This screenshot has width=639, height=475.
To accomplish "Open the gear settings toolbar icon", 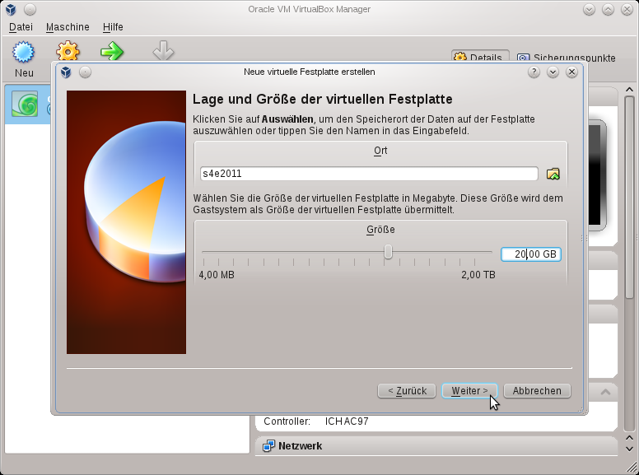I will pyautogui.click(x=68, y=51).
